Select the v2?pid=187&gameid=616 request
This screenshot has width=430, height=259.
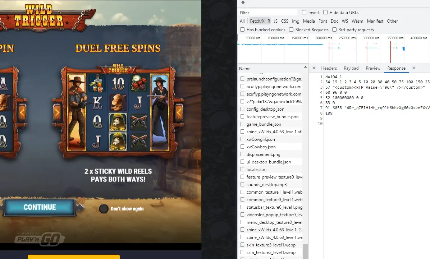tap(274, 101)
